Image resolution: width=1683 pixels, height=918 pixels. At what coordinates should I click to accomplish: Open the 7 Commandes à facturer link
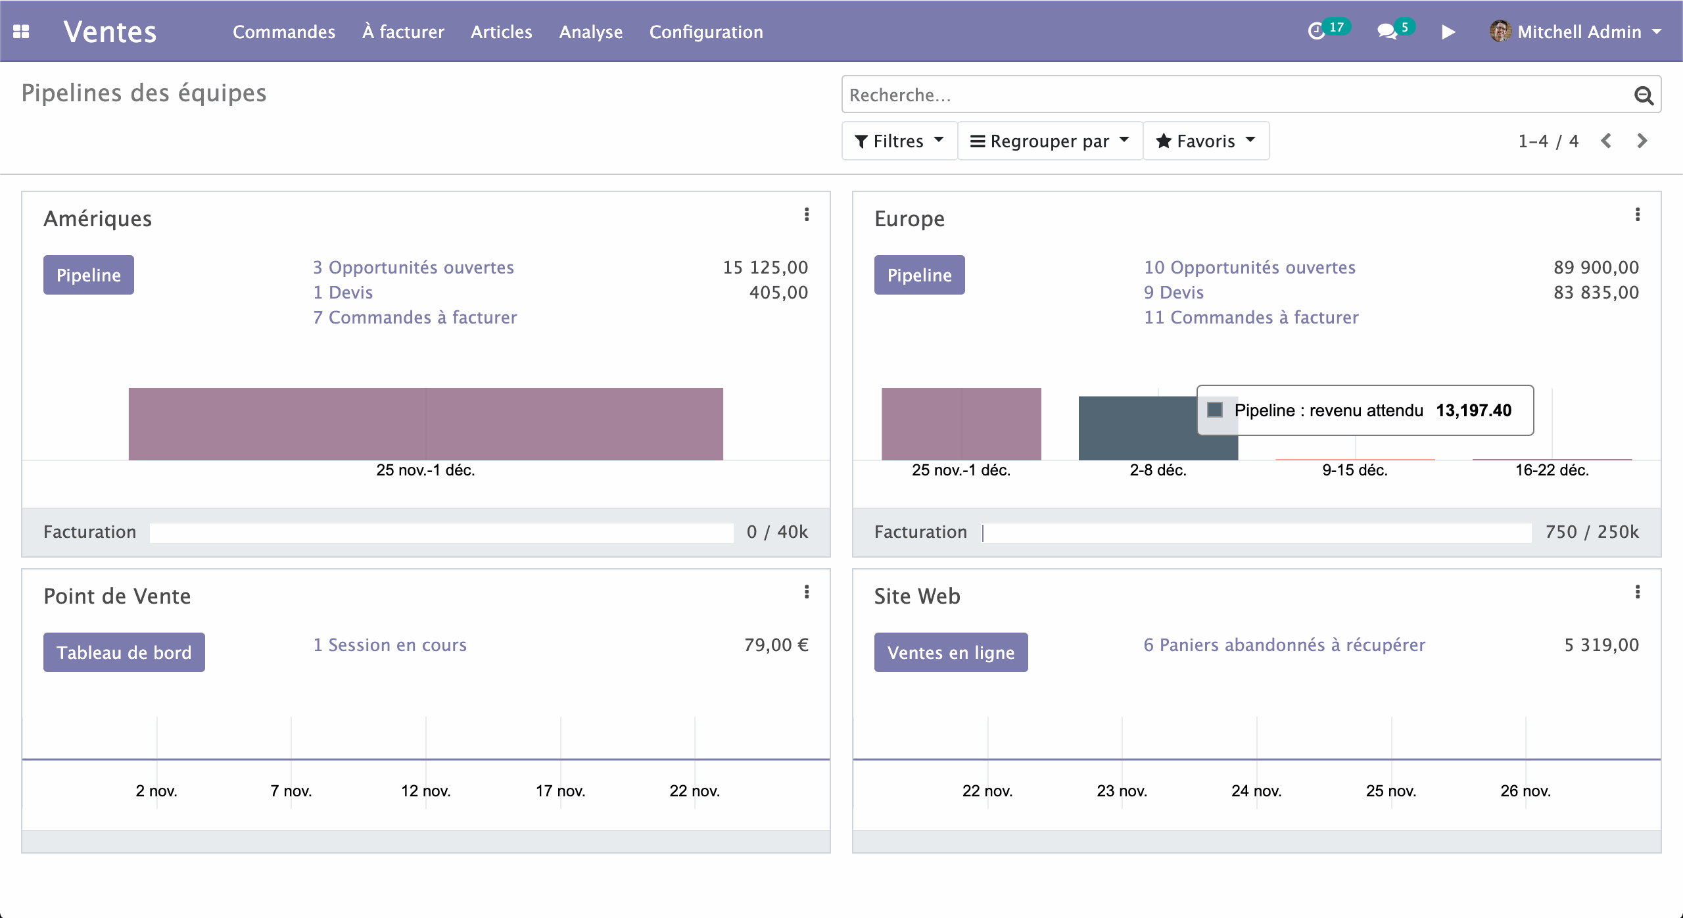pos(415,318)
